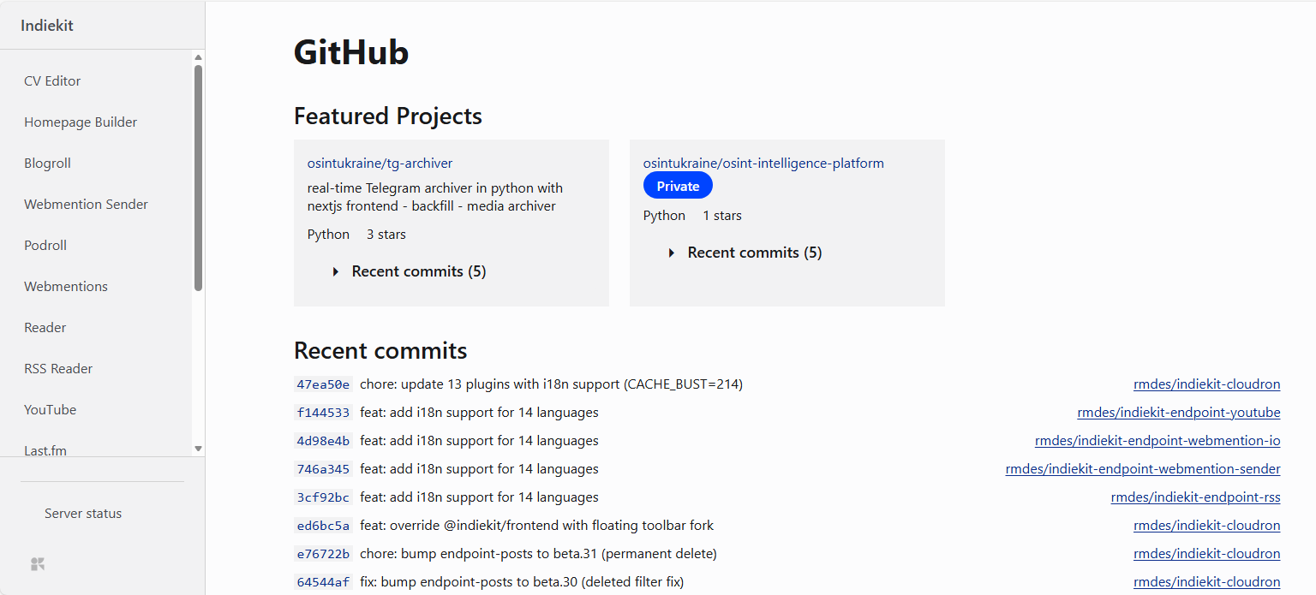Open the osintukraine/osint-intelligence-platform project link
Viewport: 1316px width, 595px height.
(763, 163)
